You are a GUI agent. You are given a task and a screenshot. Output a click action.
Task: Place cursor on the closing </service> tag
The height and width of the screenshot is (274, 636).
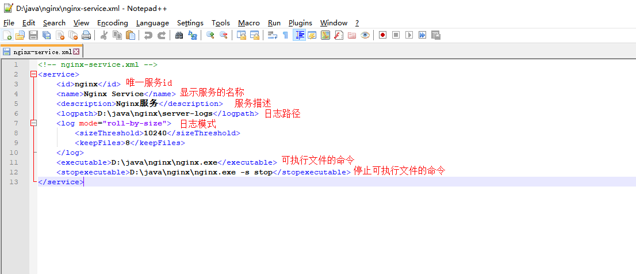[x=61, y=182]
